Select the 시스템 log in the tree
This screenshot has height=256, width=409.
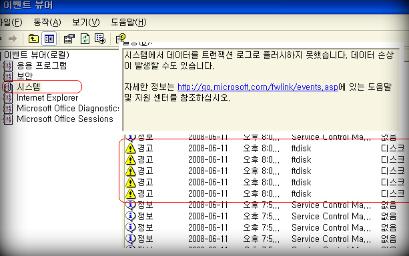tap(29, 87)
